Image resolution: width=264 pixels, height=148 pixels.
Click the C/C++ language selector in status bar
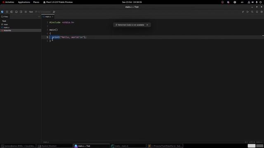(259, 142)
